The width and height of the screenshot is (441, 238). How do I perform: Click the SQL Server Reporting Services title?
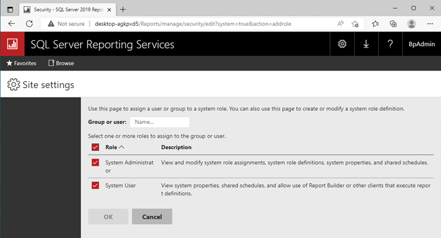(x=102, y=45)
